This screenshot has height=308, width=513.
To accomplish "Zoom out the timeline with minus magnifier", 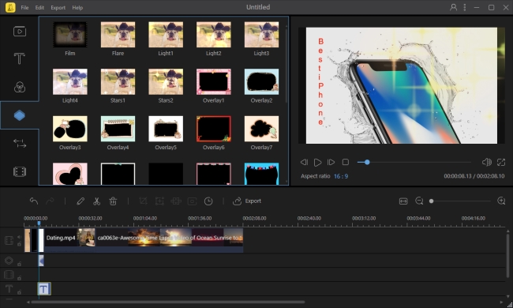I will 419,201.
